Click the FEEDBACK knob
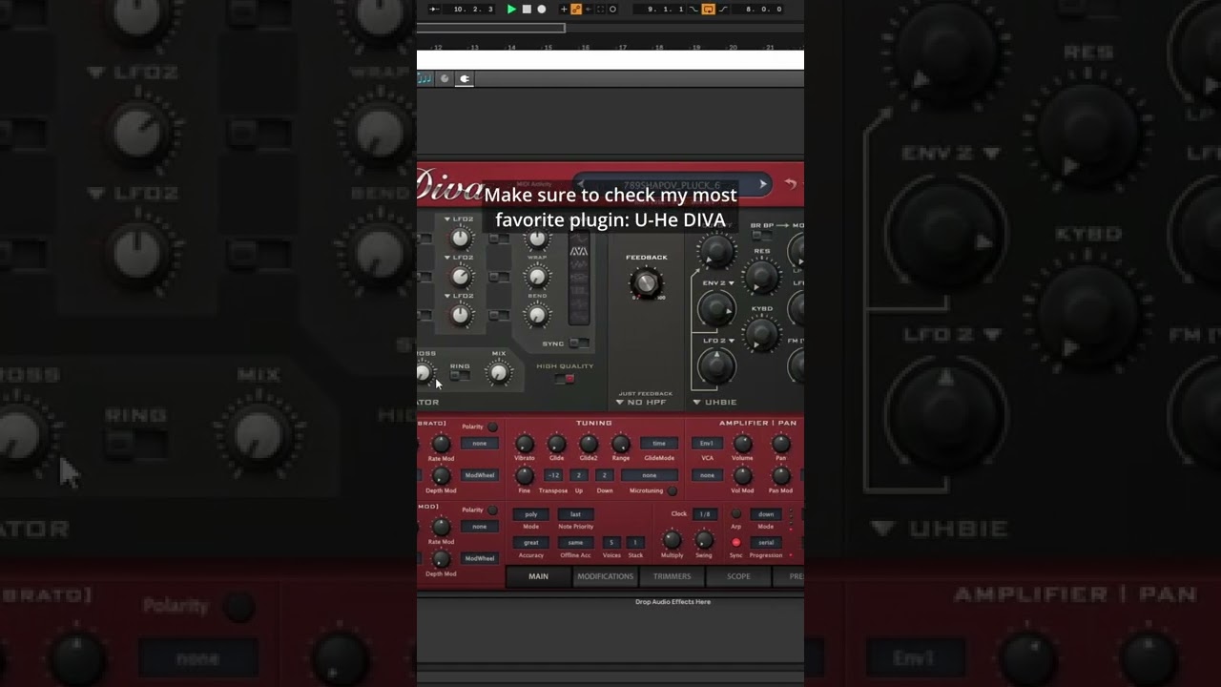Viewport: 1221px width, 687px height. coord(646,282)
